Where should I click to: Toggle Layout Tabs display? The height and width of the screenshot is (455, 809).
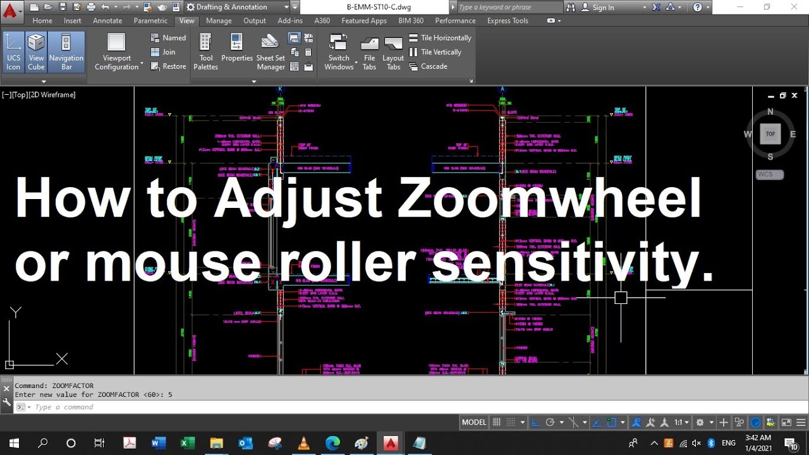coord(393,53)
